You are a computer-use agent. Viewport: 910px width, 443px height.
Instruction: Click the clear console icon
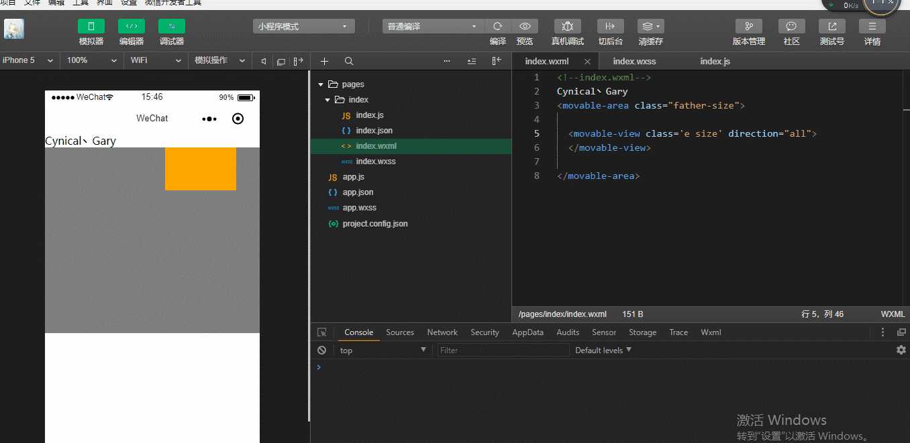[x=322, y=351]
